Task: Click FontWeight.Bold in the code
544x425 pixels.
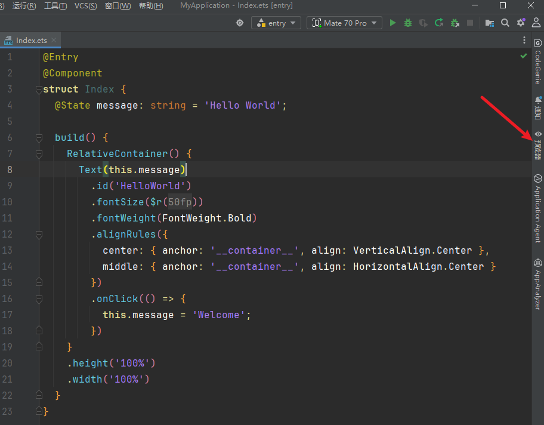Action: point(207,218)
